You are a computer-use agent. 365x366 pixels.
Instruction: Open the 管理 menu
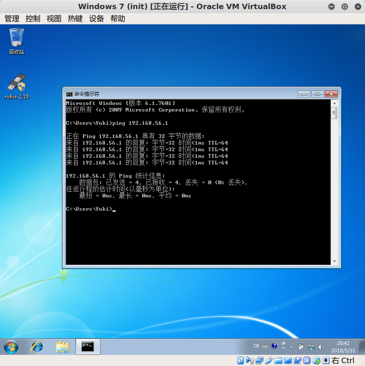(12, 19)
